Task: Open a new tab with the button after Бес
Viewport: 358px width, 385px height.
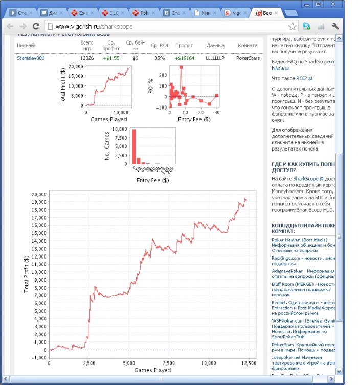Action: (291, 13)
